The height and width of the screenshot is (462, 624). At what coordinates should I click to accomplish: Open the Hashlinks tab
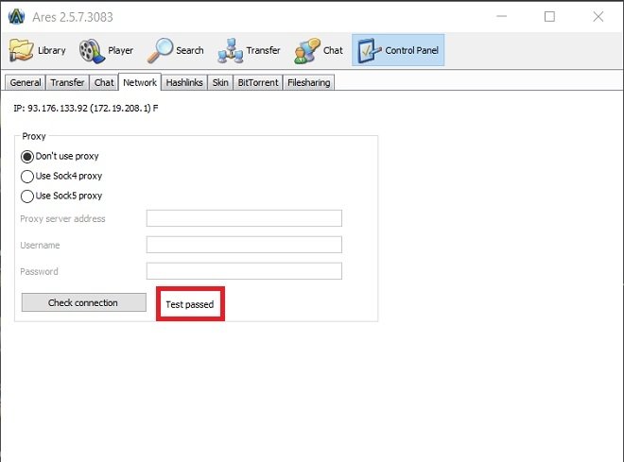pyautogui.click(x=184, y=83)
